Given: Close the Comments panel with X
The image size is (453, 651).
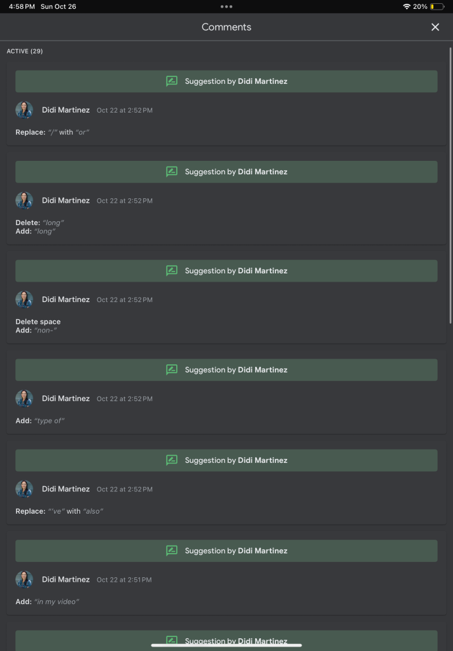Looking at the screenshot, I should tap(435, 27).
